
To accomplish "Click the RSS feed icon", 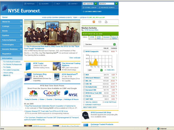I will point(94,22).
